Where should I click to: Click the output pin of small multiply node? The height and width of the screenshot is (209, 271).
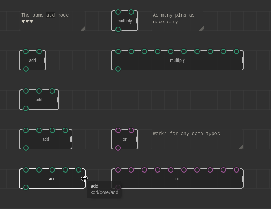118,29
